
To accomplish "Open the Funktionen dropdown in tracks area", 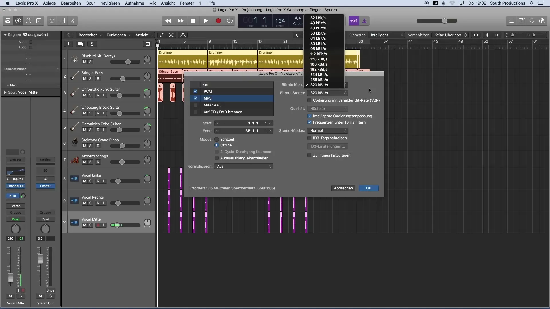I will click(118, 35).
